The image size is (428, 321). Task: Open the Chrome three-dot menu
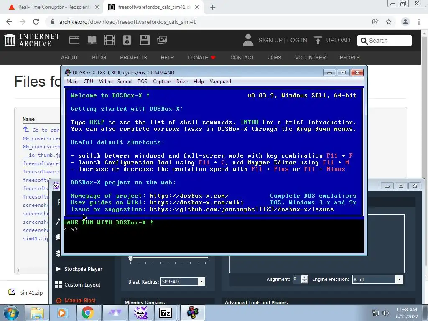(x=419, y=22)
